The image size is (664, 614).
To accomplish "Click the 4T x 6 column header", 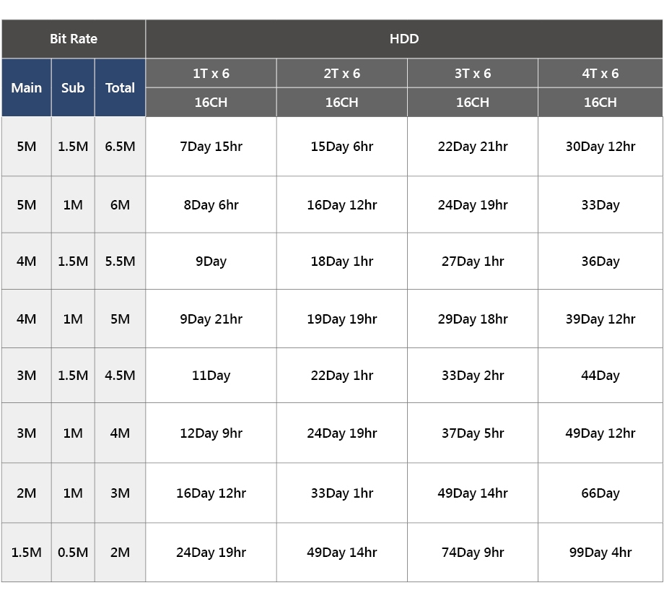I will (x=600, y=73).
